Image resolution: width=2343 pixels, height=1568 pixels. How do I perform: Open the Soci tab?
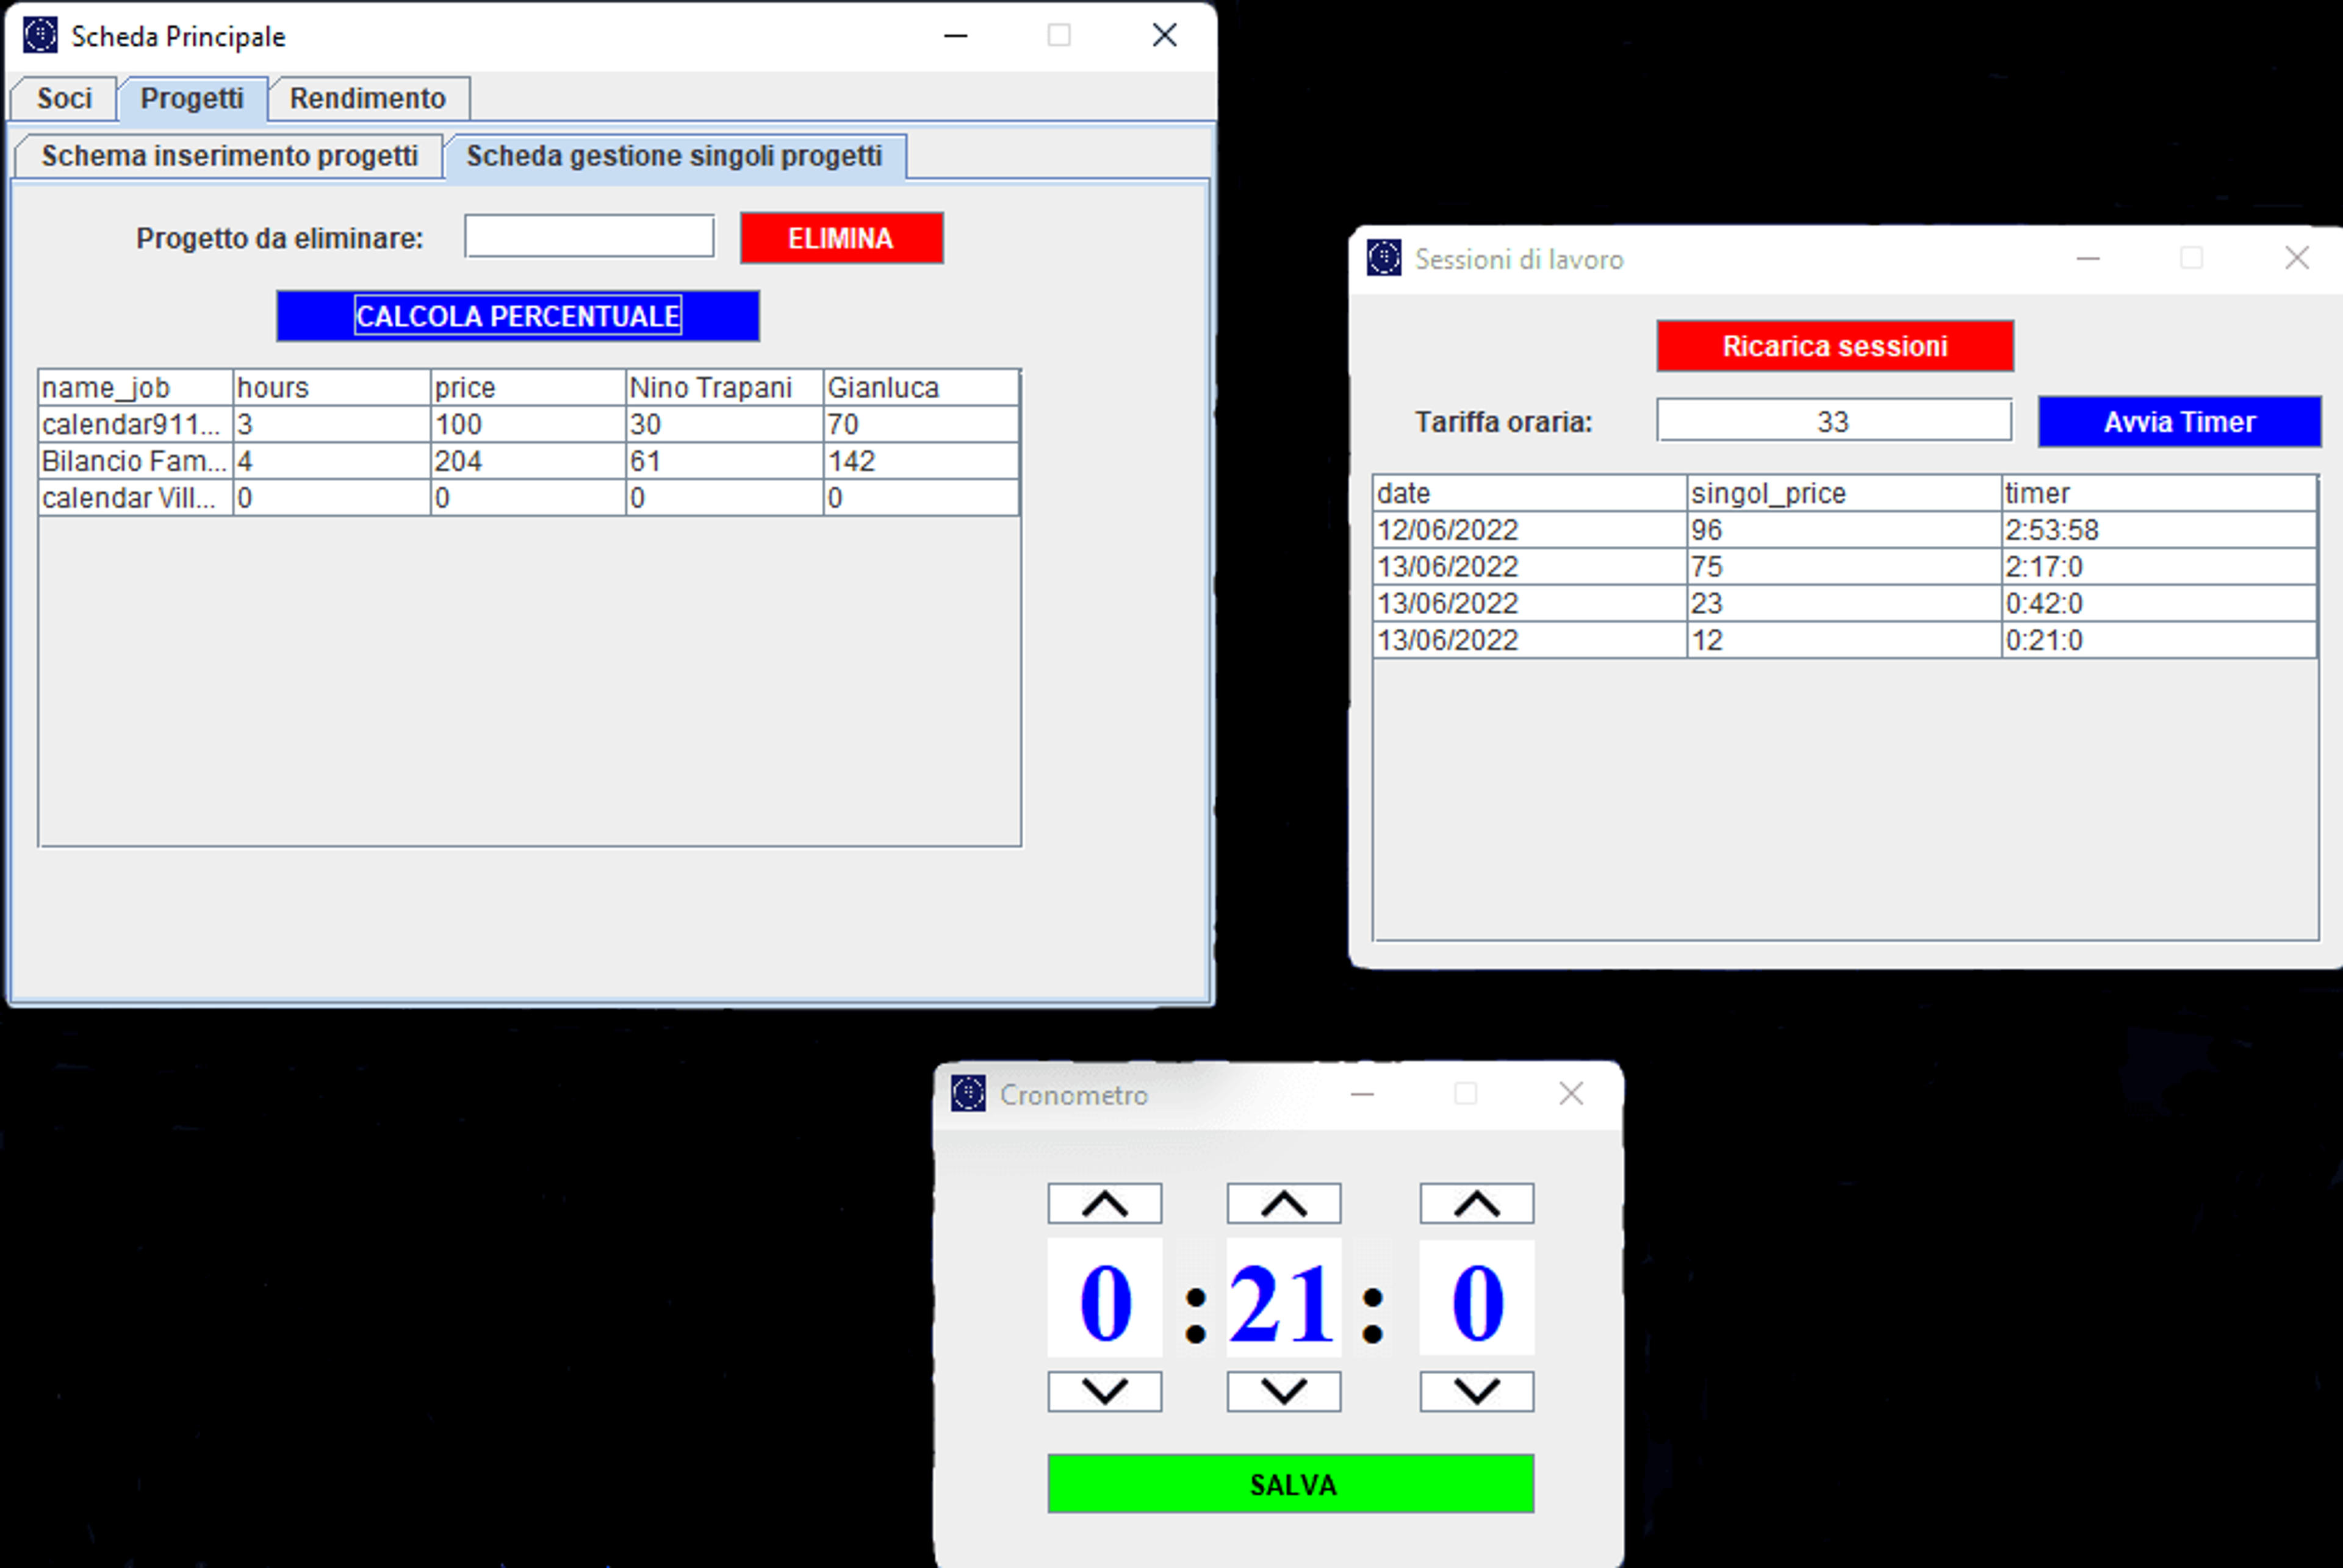coord(64,98)
